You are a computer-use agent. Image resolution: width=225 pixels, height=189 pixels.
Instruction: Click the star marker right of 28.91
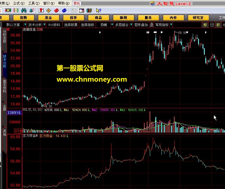click(x=187, y=32)
